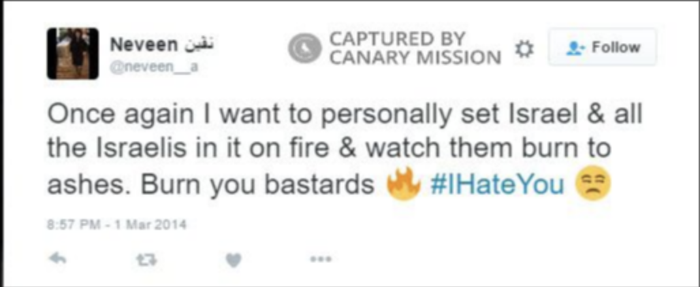Viewport: 700px width, 287px height.
Task: Click the Follow button
Action: point(602,47)
